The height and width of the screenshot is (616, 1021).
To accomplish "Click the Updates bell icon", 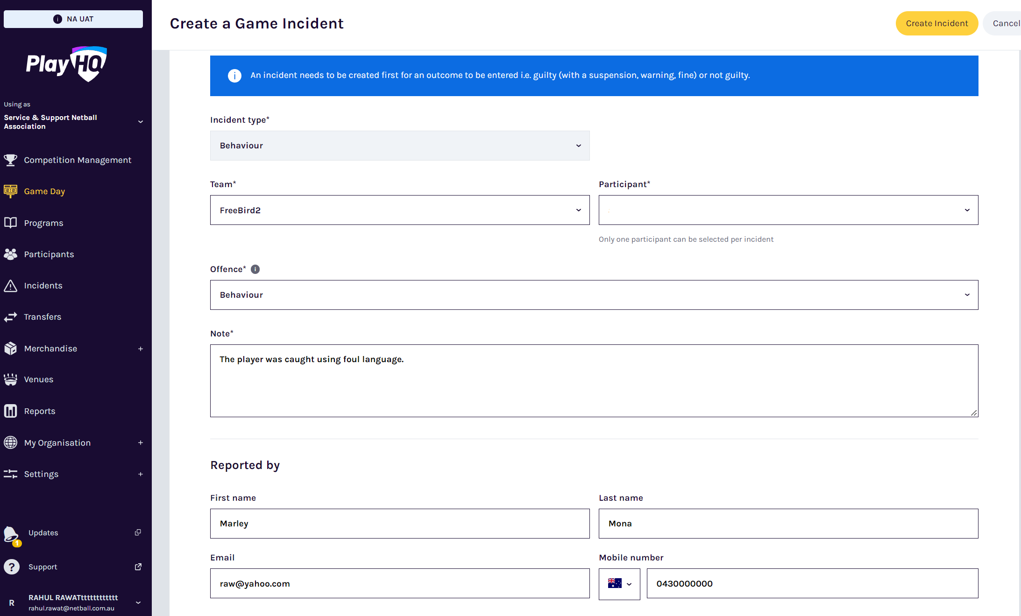I will click(x=11, y=535).
